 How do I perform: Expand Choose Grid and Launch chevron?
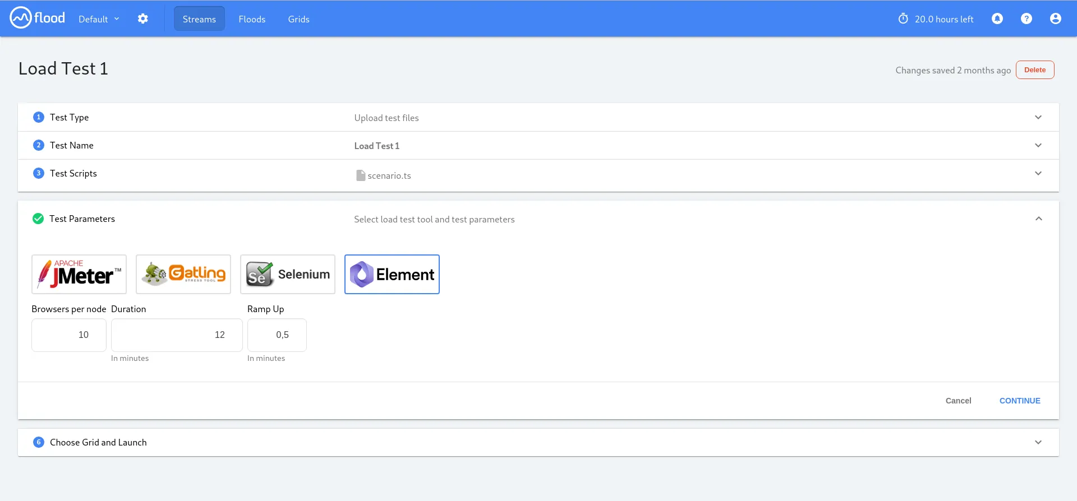pos(1038,442)
